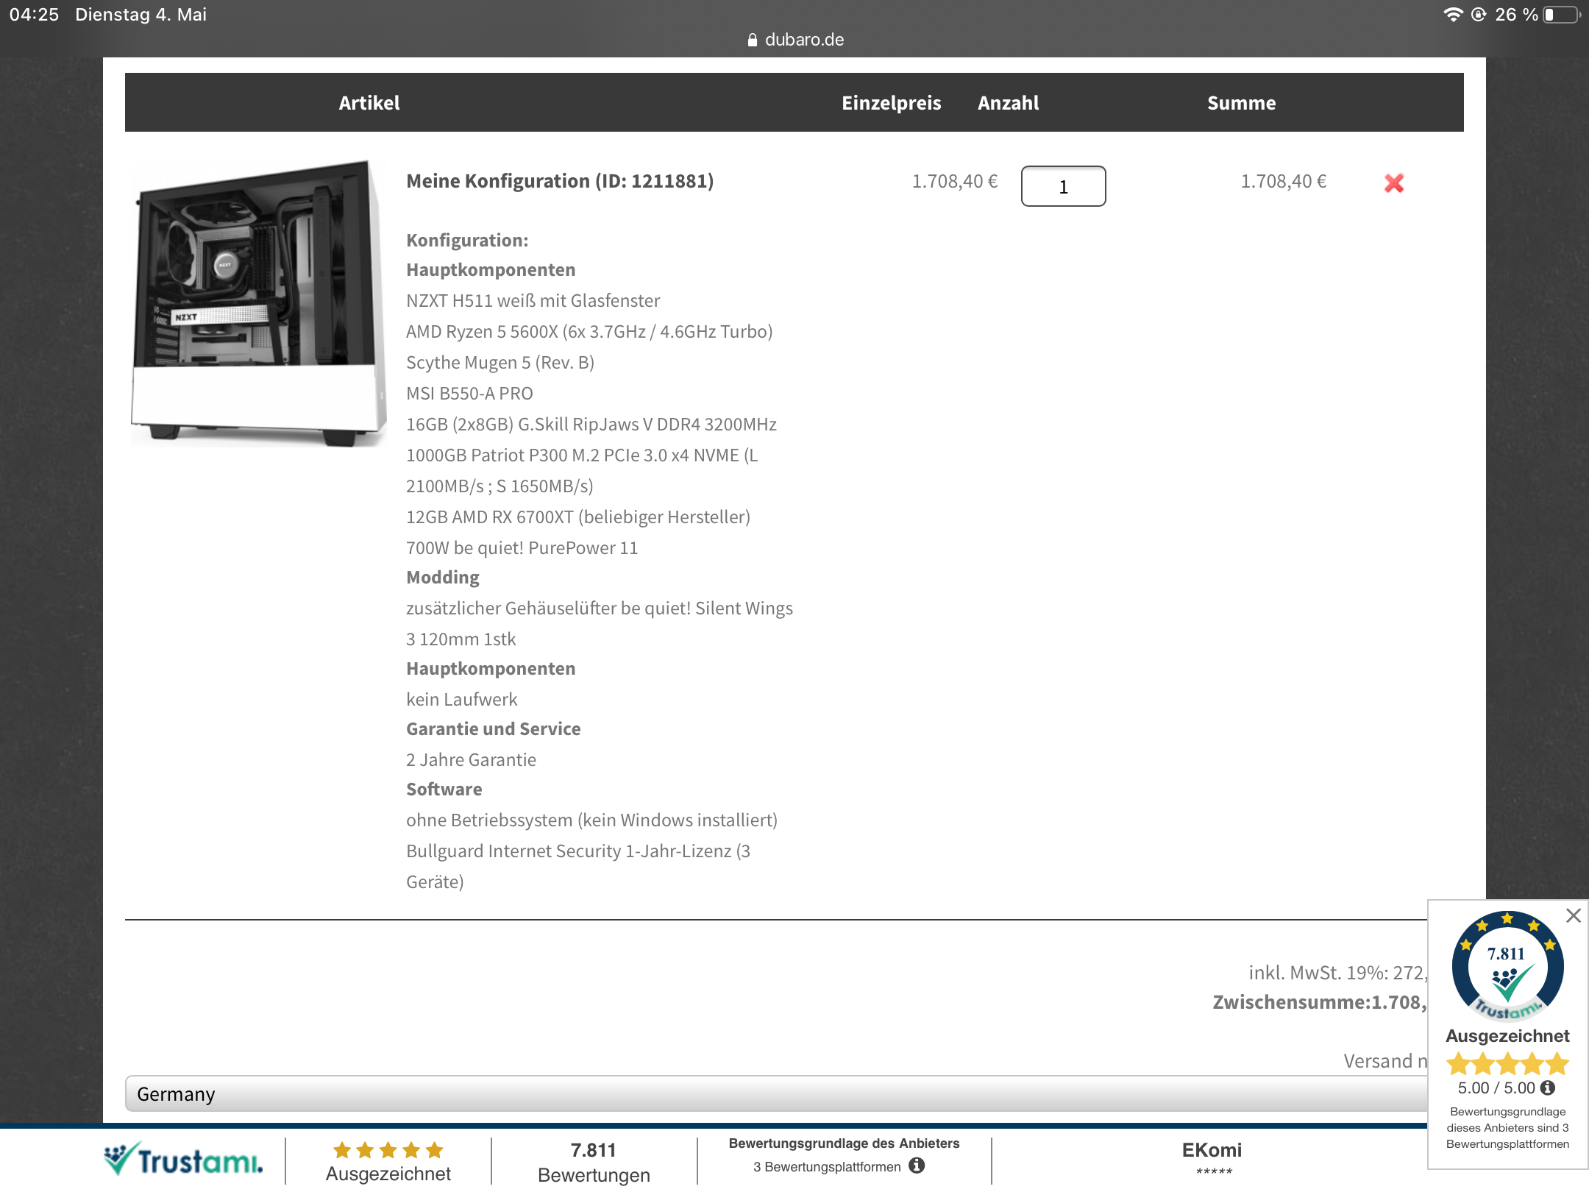The height and width of the screenshot is (1192, 1589).
Task: Click the Artikel column header
Action: point(369,102)
